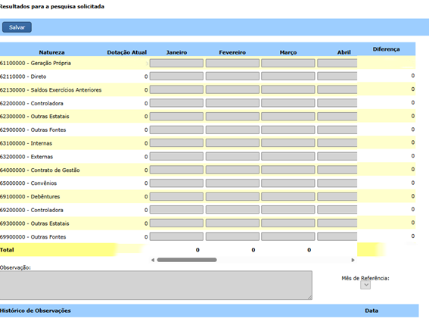Click Março field for 69900000 Outras Fontes
This screenshot has height=325, width=429.
click(x=288, y=236)
